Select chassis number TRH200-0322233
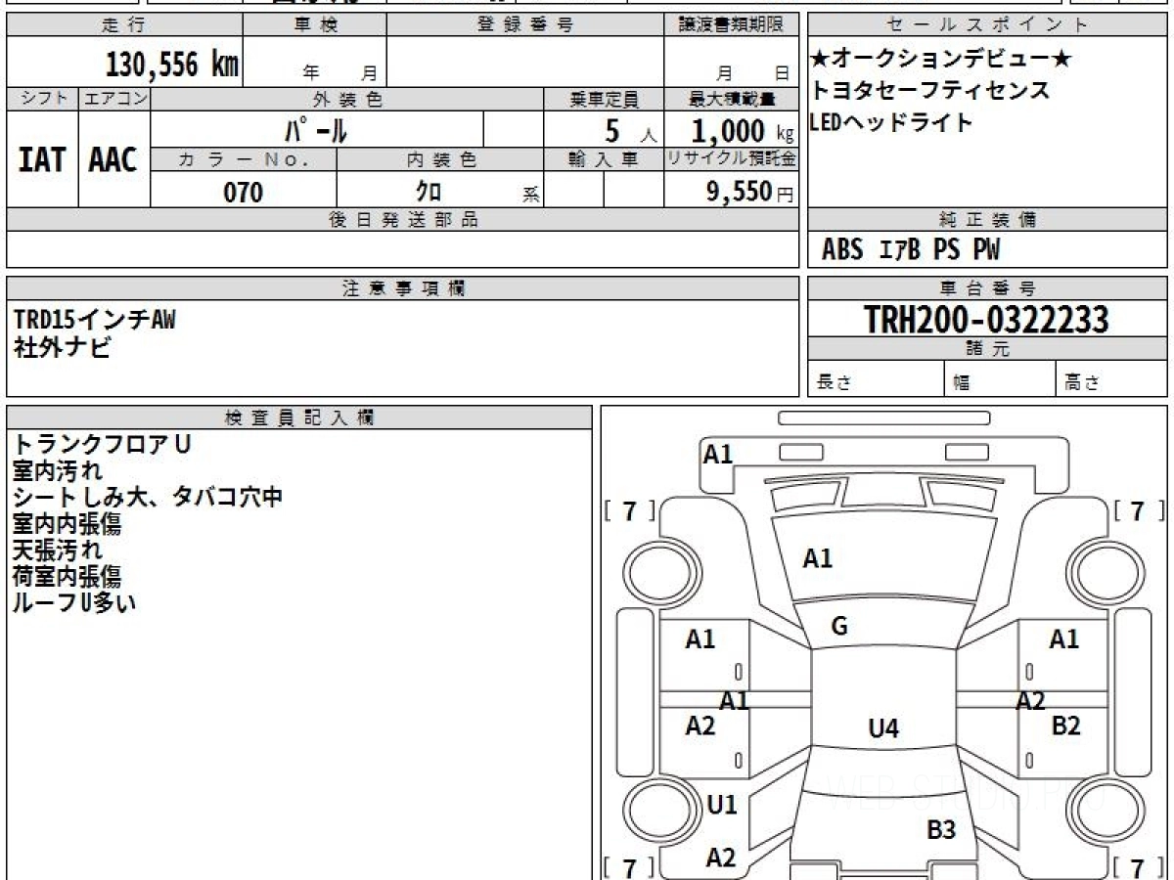The width and height of the screenshot is (1174, 880). tap(987, 319)
